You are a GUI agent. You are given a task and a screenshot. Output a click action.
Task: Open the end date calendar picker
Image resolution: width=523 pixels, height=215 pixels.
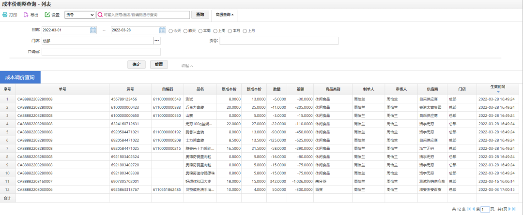click(x=162, y=30)
